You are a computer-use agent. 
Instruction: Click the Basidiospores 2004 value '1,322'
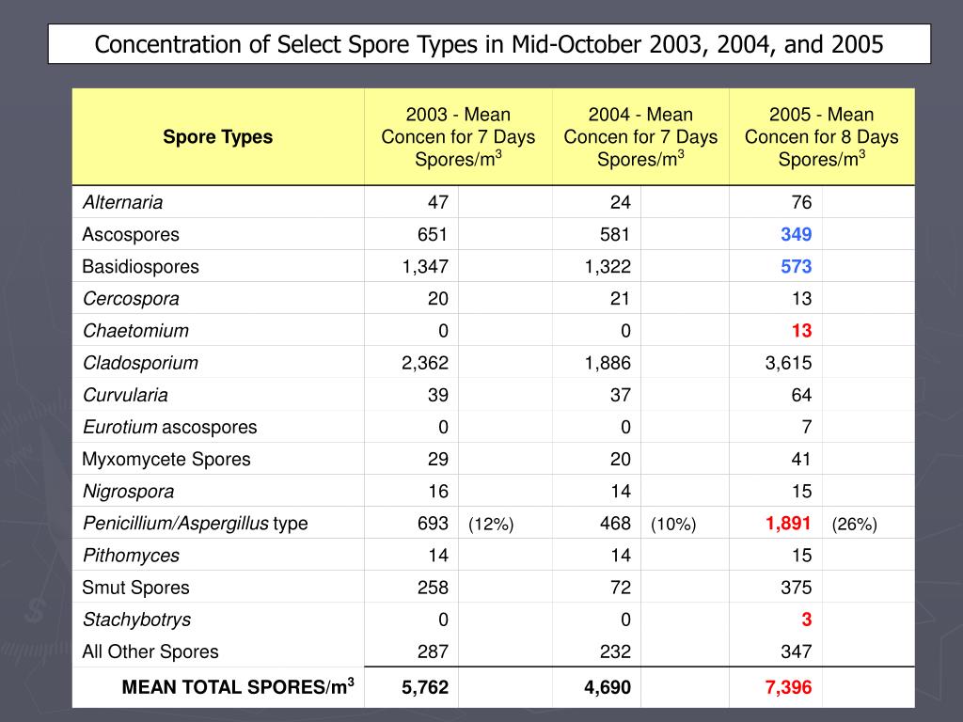pyautogui.click(x=608, y=266)
